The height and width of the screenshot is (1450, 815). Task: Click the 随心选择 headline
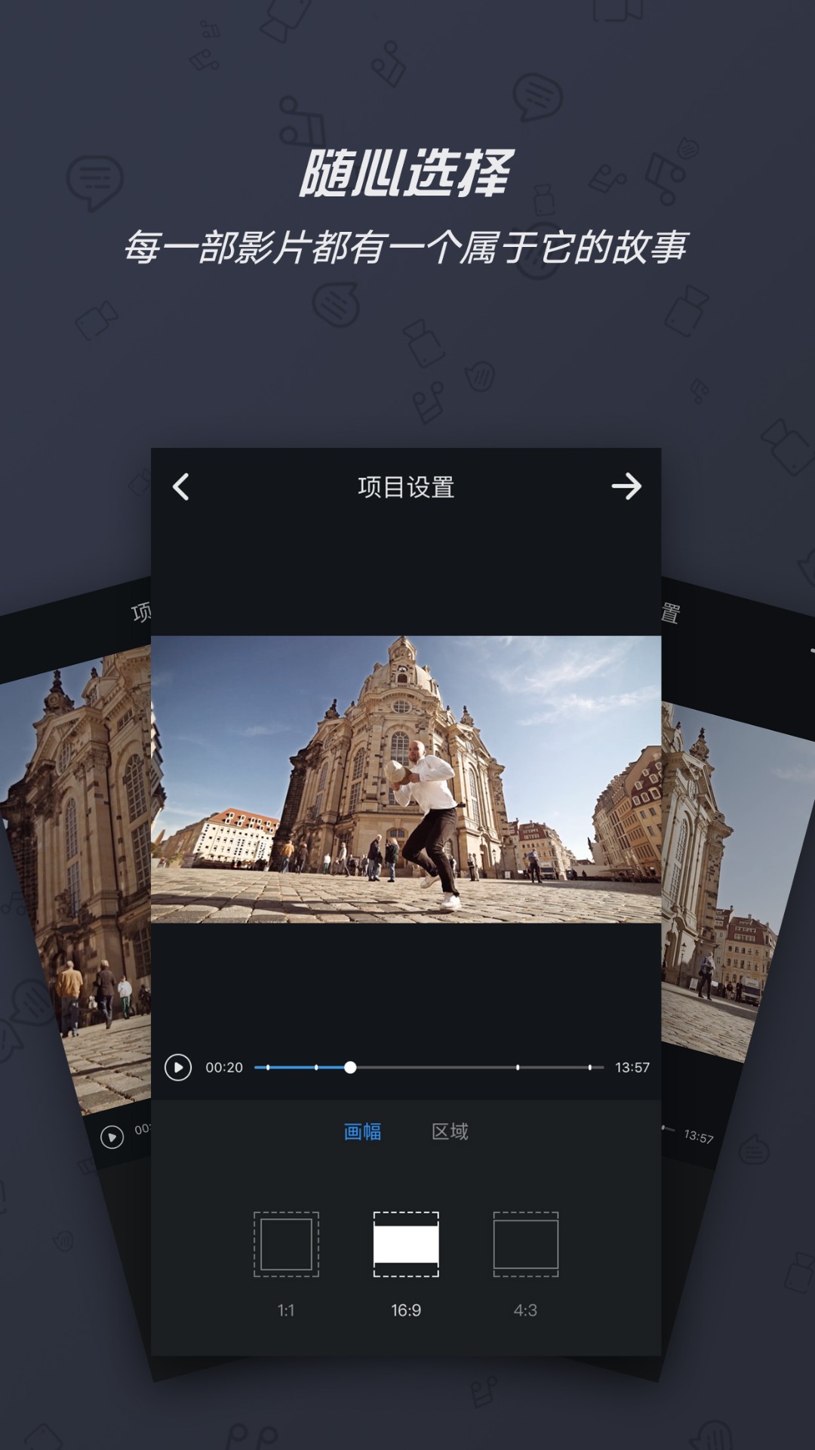click(x=406, y=173)
